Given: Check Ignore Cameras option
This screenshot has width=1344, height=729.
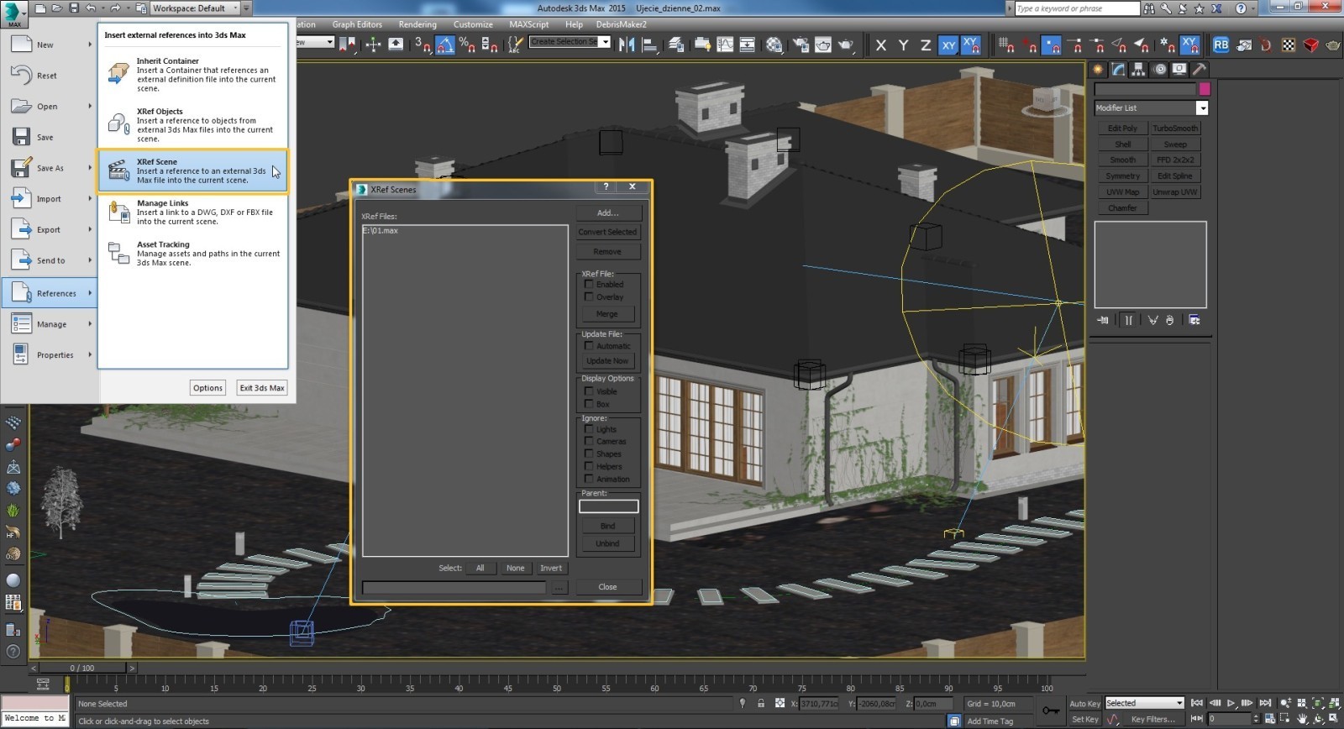Looking at the screenshot, I should (x=589, y=441).
